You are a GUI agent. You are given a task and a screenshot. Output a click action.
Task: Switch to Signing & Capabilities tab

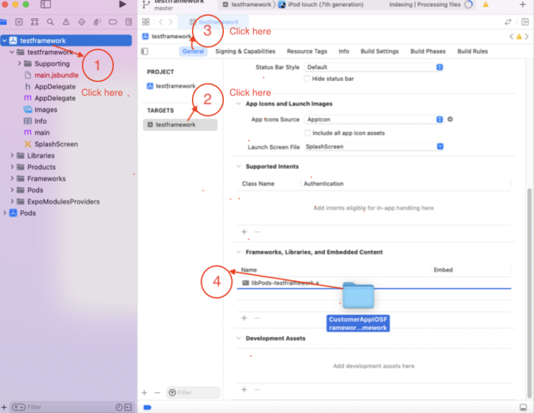(x=245, y=51)
